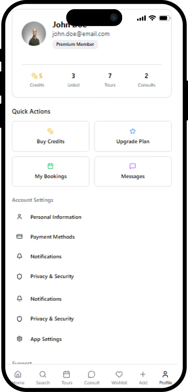Viewport: 188px width, 392px height.
Task: Open My Bookings quick action
Action: click(x=51, y=171)
